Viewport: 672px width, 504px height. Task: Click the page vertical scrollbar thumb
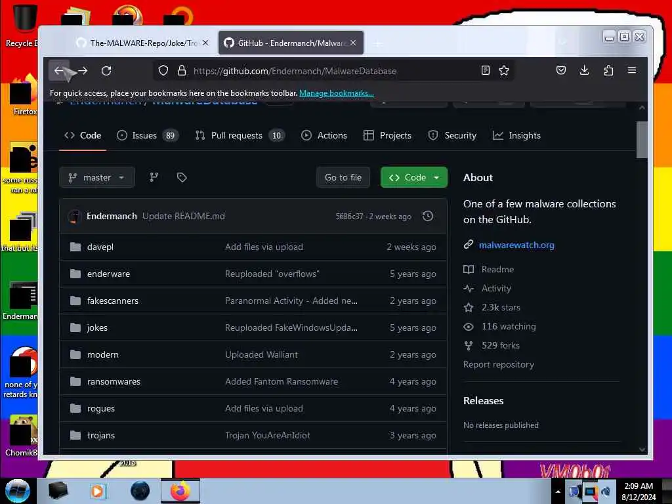[642, 140]
